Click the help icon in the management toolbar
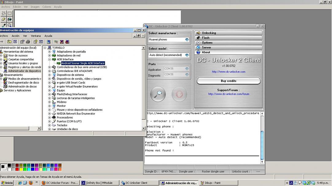The image size is (332, 186). (x=35, y=42)
